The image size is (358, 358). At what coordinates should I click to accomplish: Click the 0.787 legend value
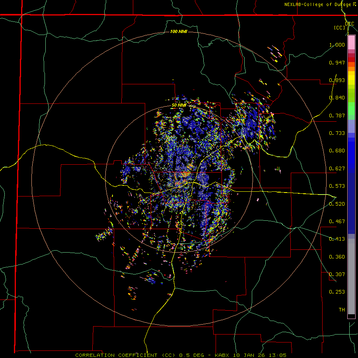(337, 115)
